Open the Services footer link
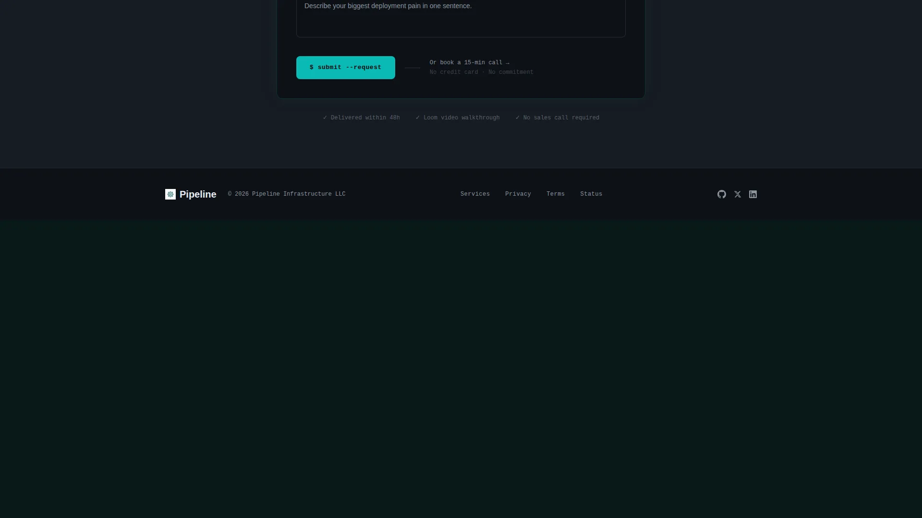 coord(475,194)
